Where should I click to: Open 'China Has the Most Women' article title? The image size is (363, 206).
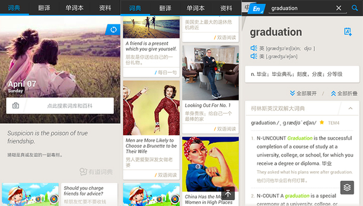click(x=208, y=200)
